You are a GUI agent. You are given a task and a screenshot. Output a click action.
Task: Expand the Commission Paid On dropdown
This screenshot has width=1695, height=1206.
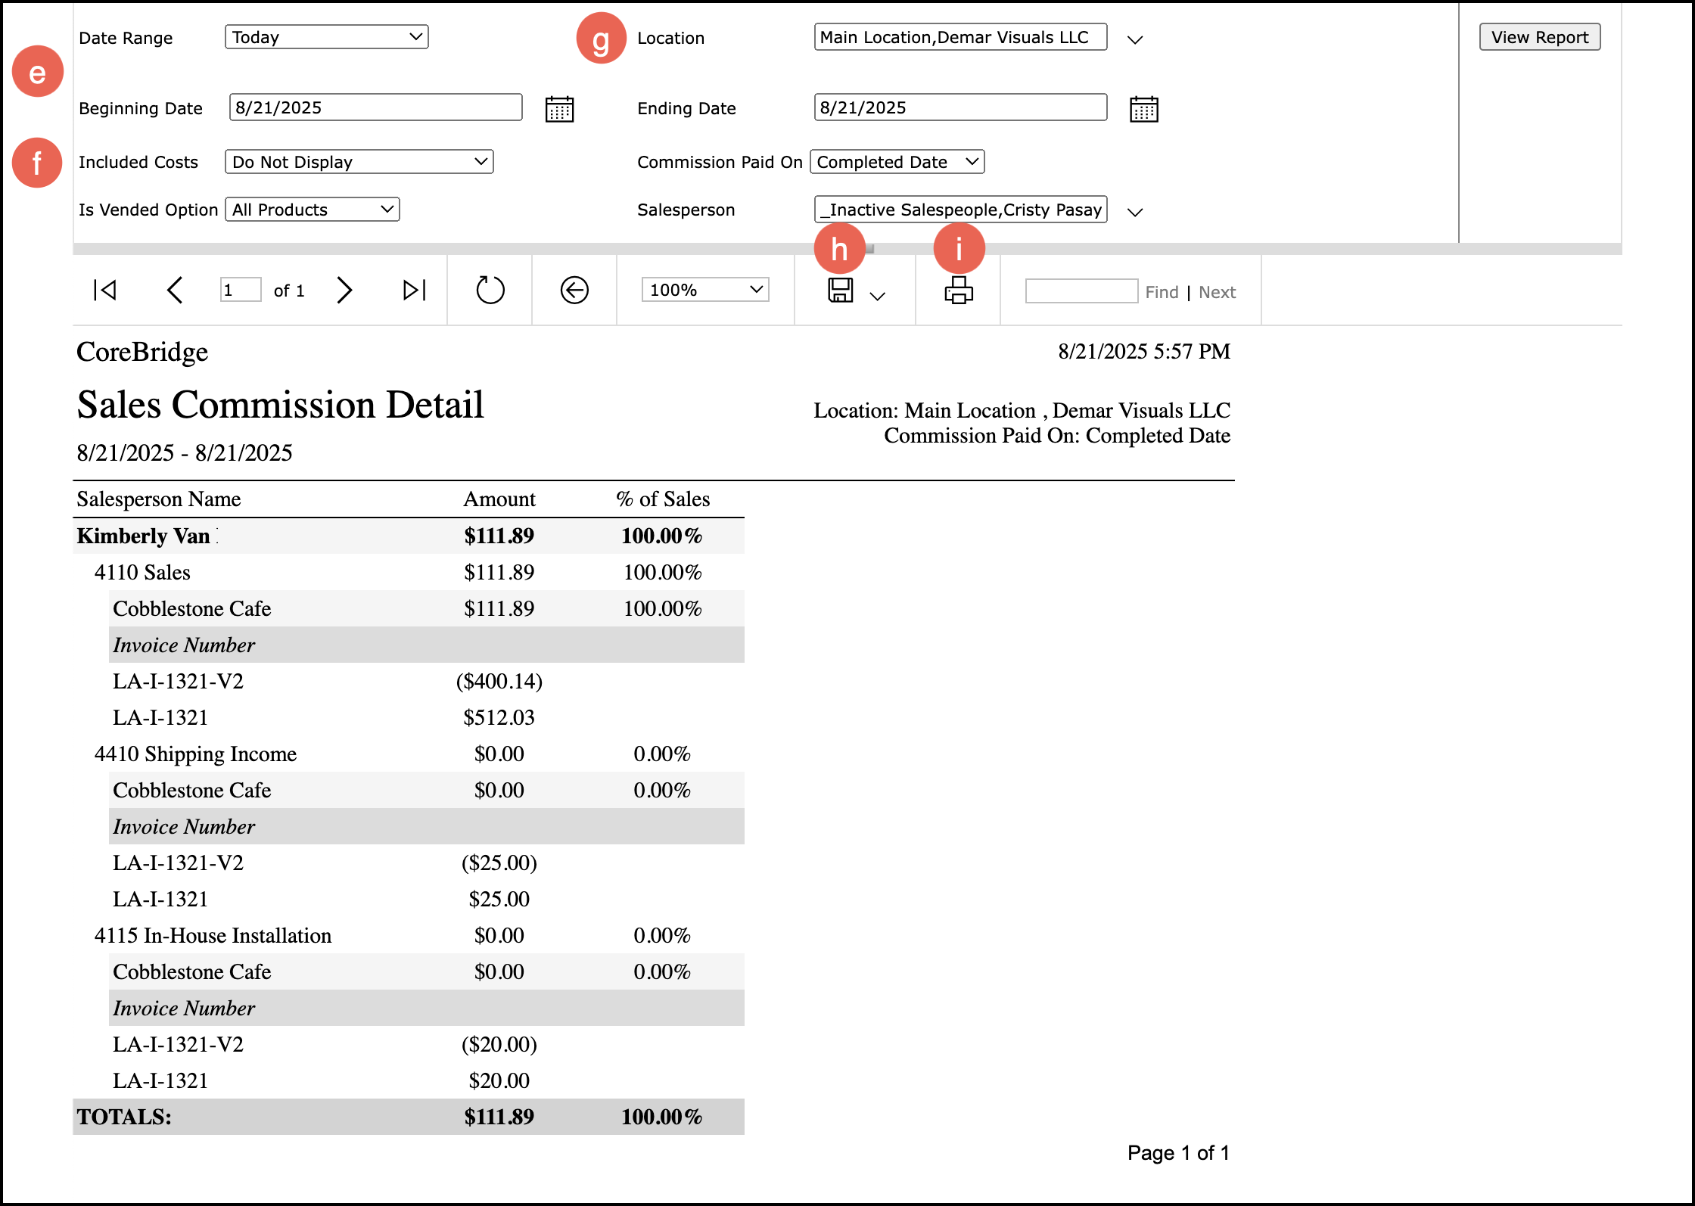[x=897, y=162]
